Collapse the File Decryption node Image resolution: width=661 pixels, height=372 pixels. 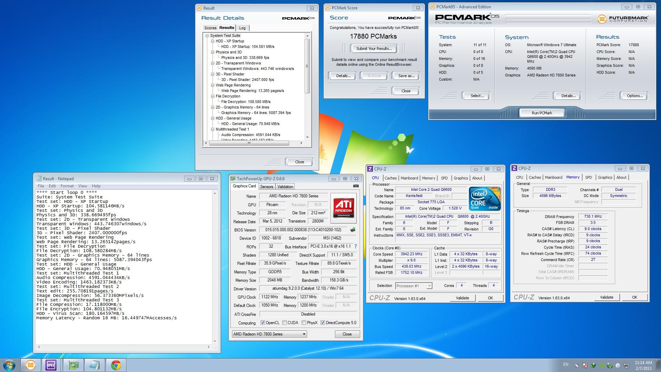(212, 96)
